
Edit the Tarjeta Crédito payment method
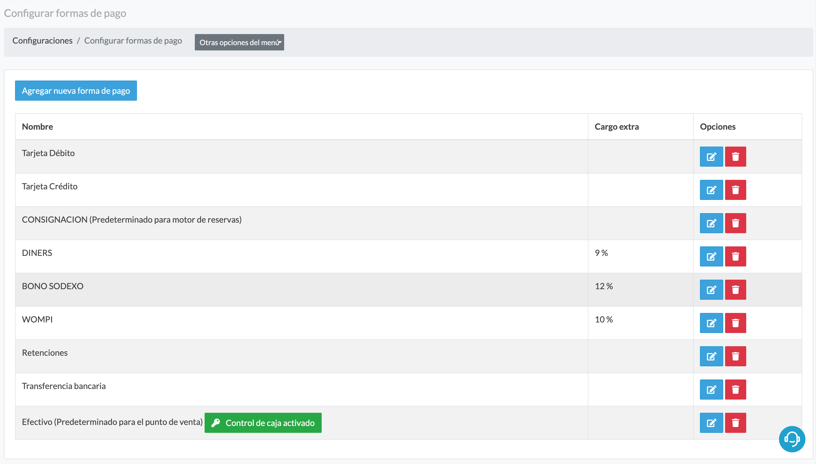711,190
